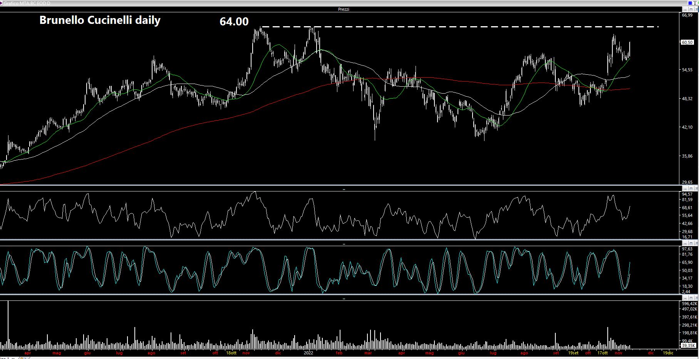Minimize the Prezzi price pane
This screenshot has height=359, width=699.
pyautogui.click(x=685, y=9)
